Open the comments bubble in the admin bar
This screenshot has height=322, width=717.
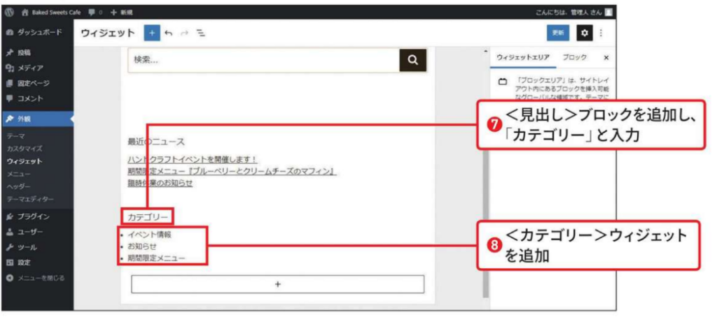pyautogui.click(x=92, y=12)
